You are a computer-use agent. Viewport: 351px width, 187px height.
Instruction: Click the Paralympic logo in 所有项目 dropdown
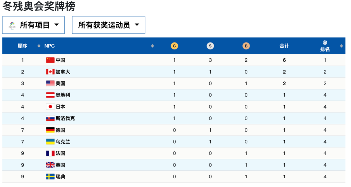point(12,25)
